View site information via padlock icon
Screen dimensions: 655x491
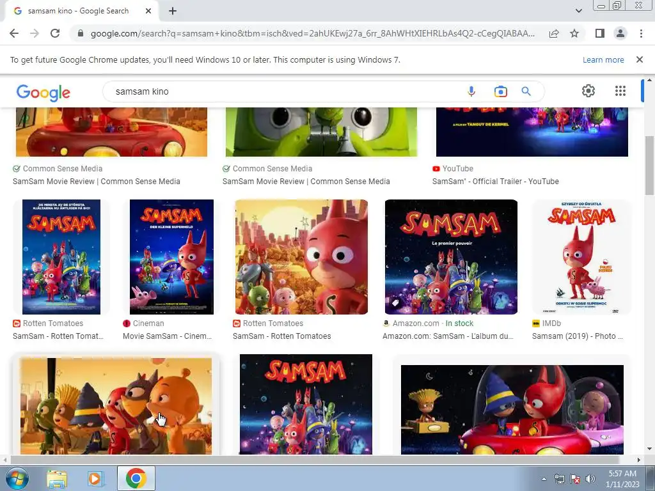tap(81, 33)
